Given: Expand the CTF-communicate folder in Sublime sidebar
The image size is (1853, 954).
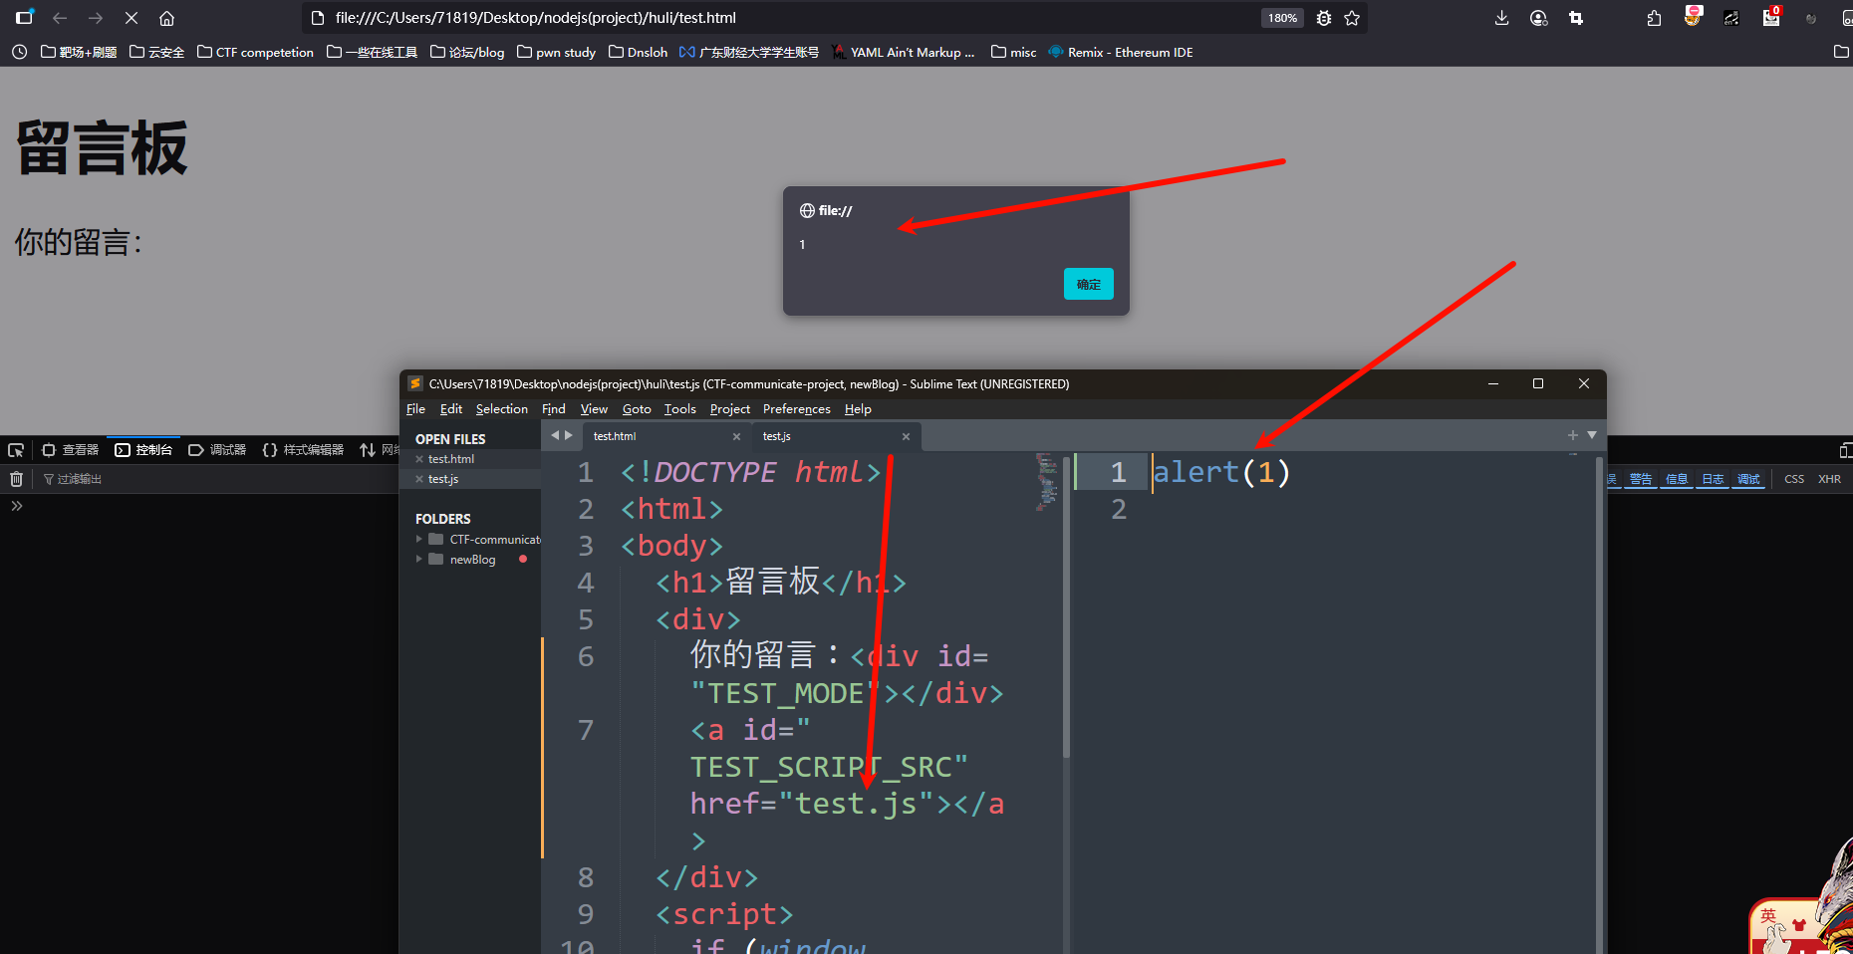Looking at the screenshot, I should pos(419,539).
